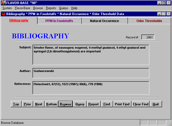Open the System menu
The height and width of the screenshot is (126, 172).
point(7,8)
